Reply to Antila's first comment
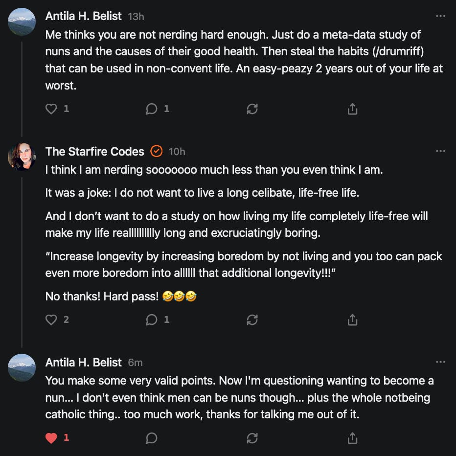456x456 pixels. tap(152, 109)
